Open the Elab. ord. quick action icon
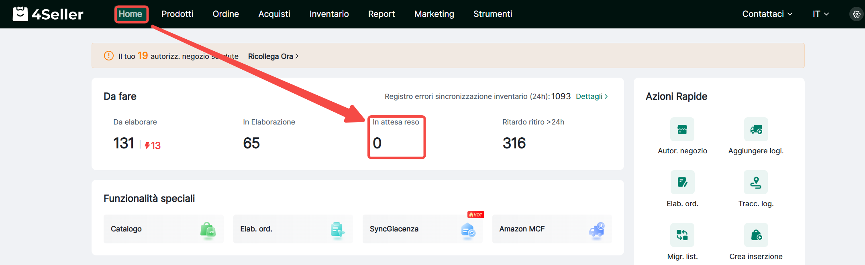This screenshot has height=265, width=865. (x=682, y=182)
